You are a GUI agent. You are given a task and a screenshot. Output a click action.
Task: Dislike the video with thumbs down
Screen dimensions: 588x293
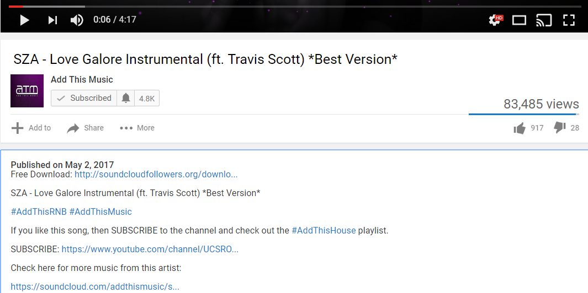[x=559, y=128]
